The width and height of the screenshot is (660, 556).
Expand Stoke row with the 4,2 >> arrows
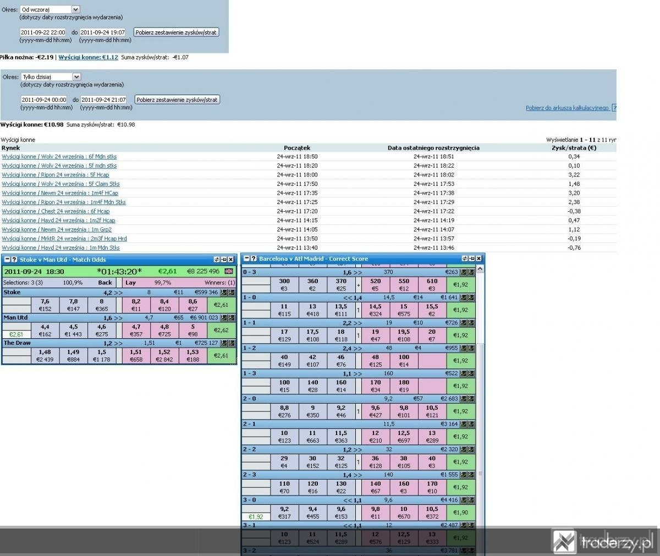click(113, 293)
